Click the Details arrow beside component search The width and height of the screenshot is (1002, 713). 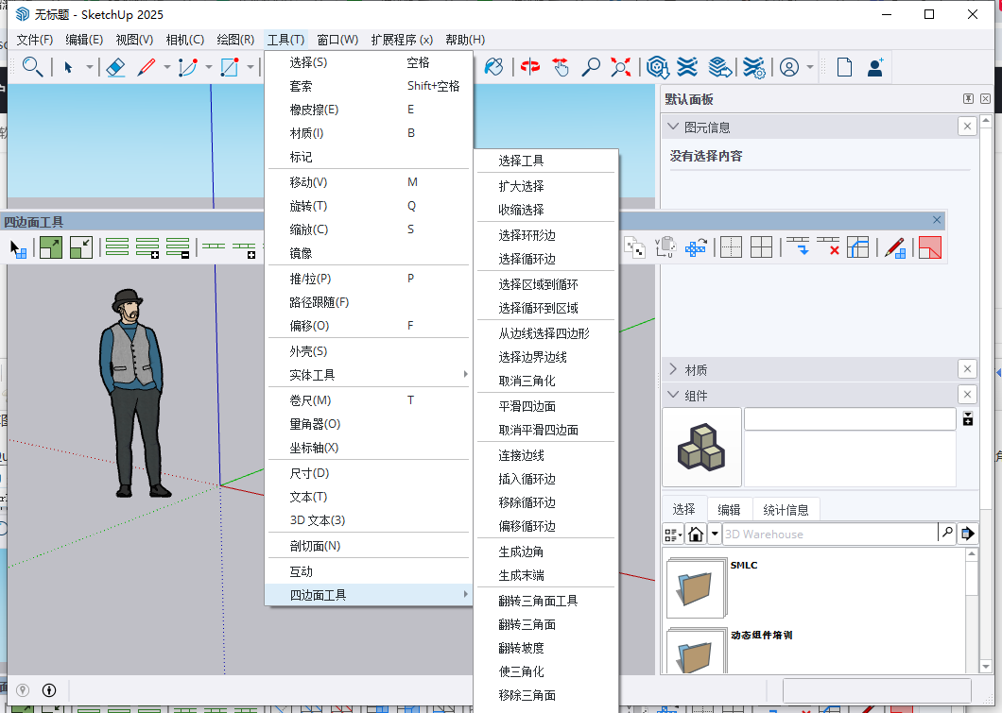[x=968, y=533]
